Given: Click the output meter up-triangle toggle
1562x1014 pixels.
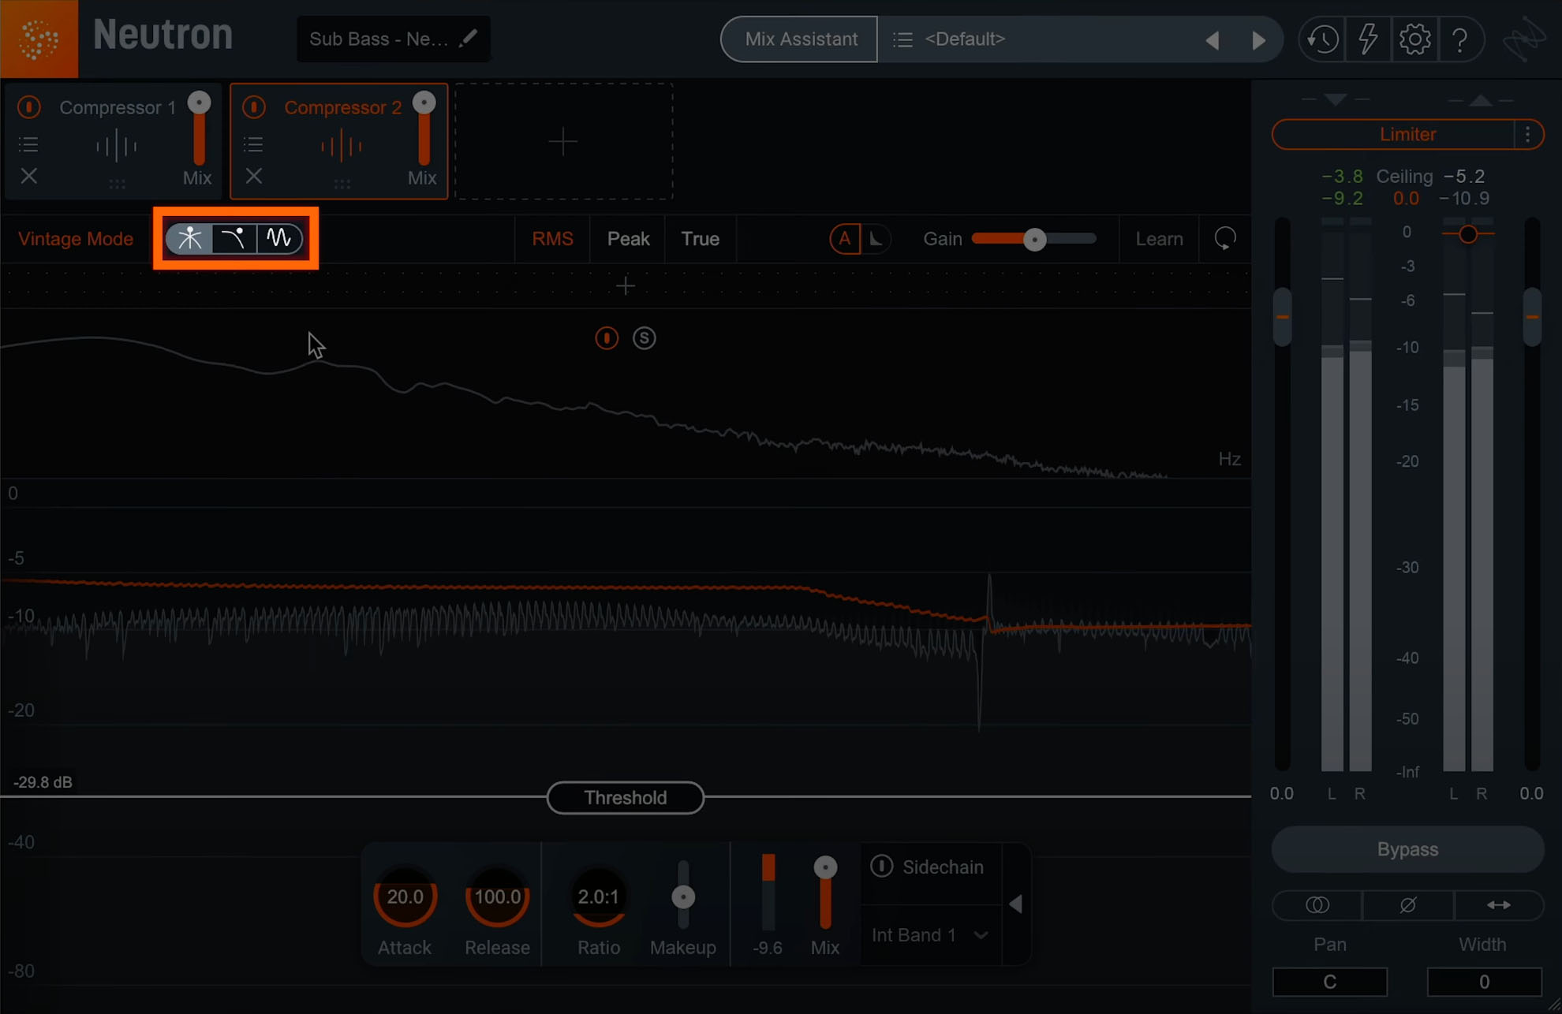Looking at the screenshot, I should [x=1481, y=99].
